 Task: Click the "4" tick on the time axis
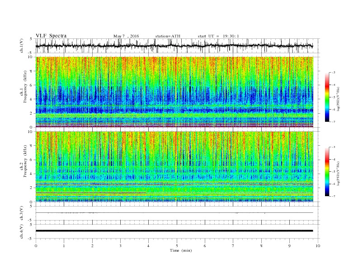(x=149, y=246)
